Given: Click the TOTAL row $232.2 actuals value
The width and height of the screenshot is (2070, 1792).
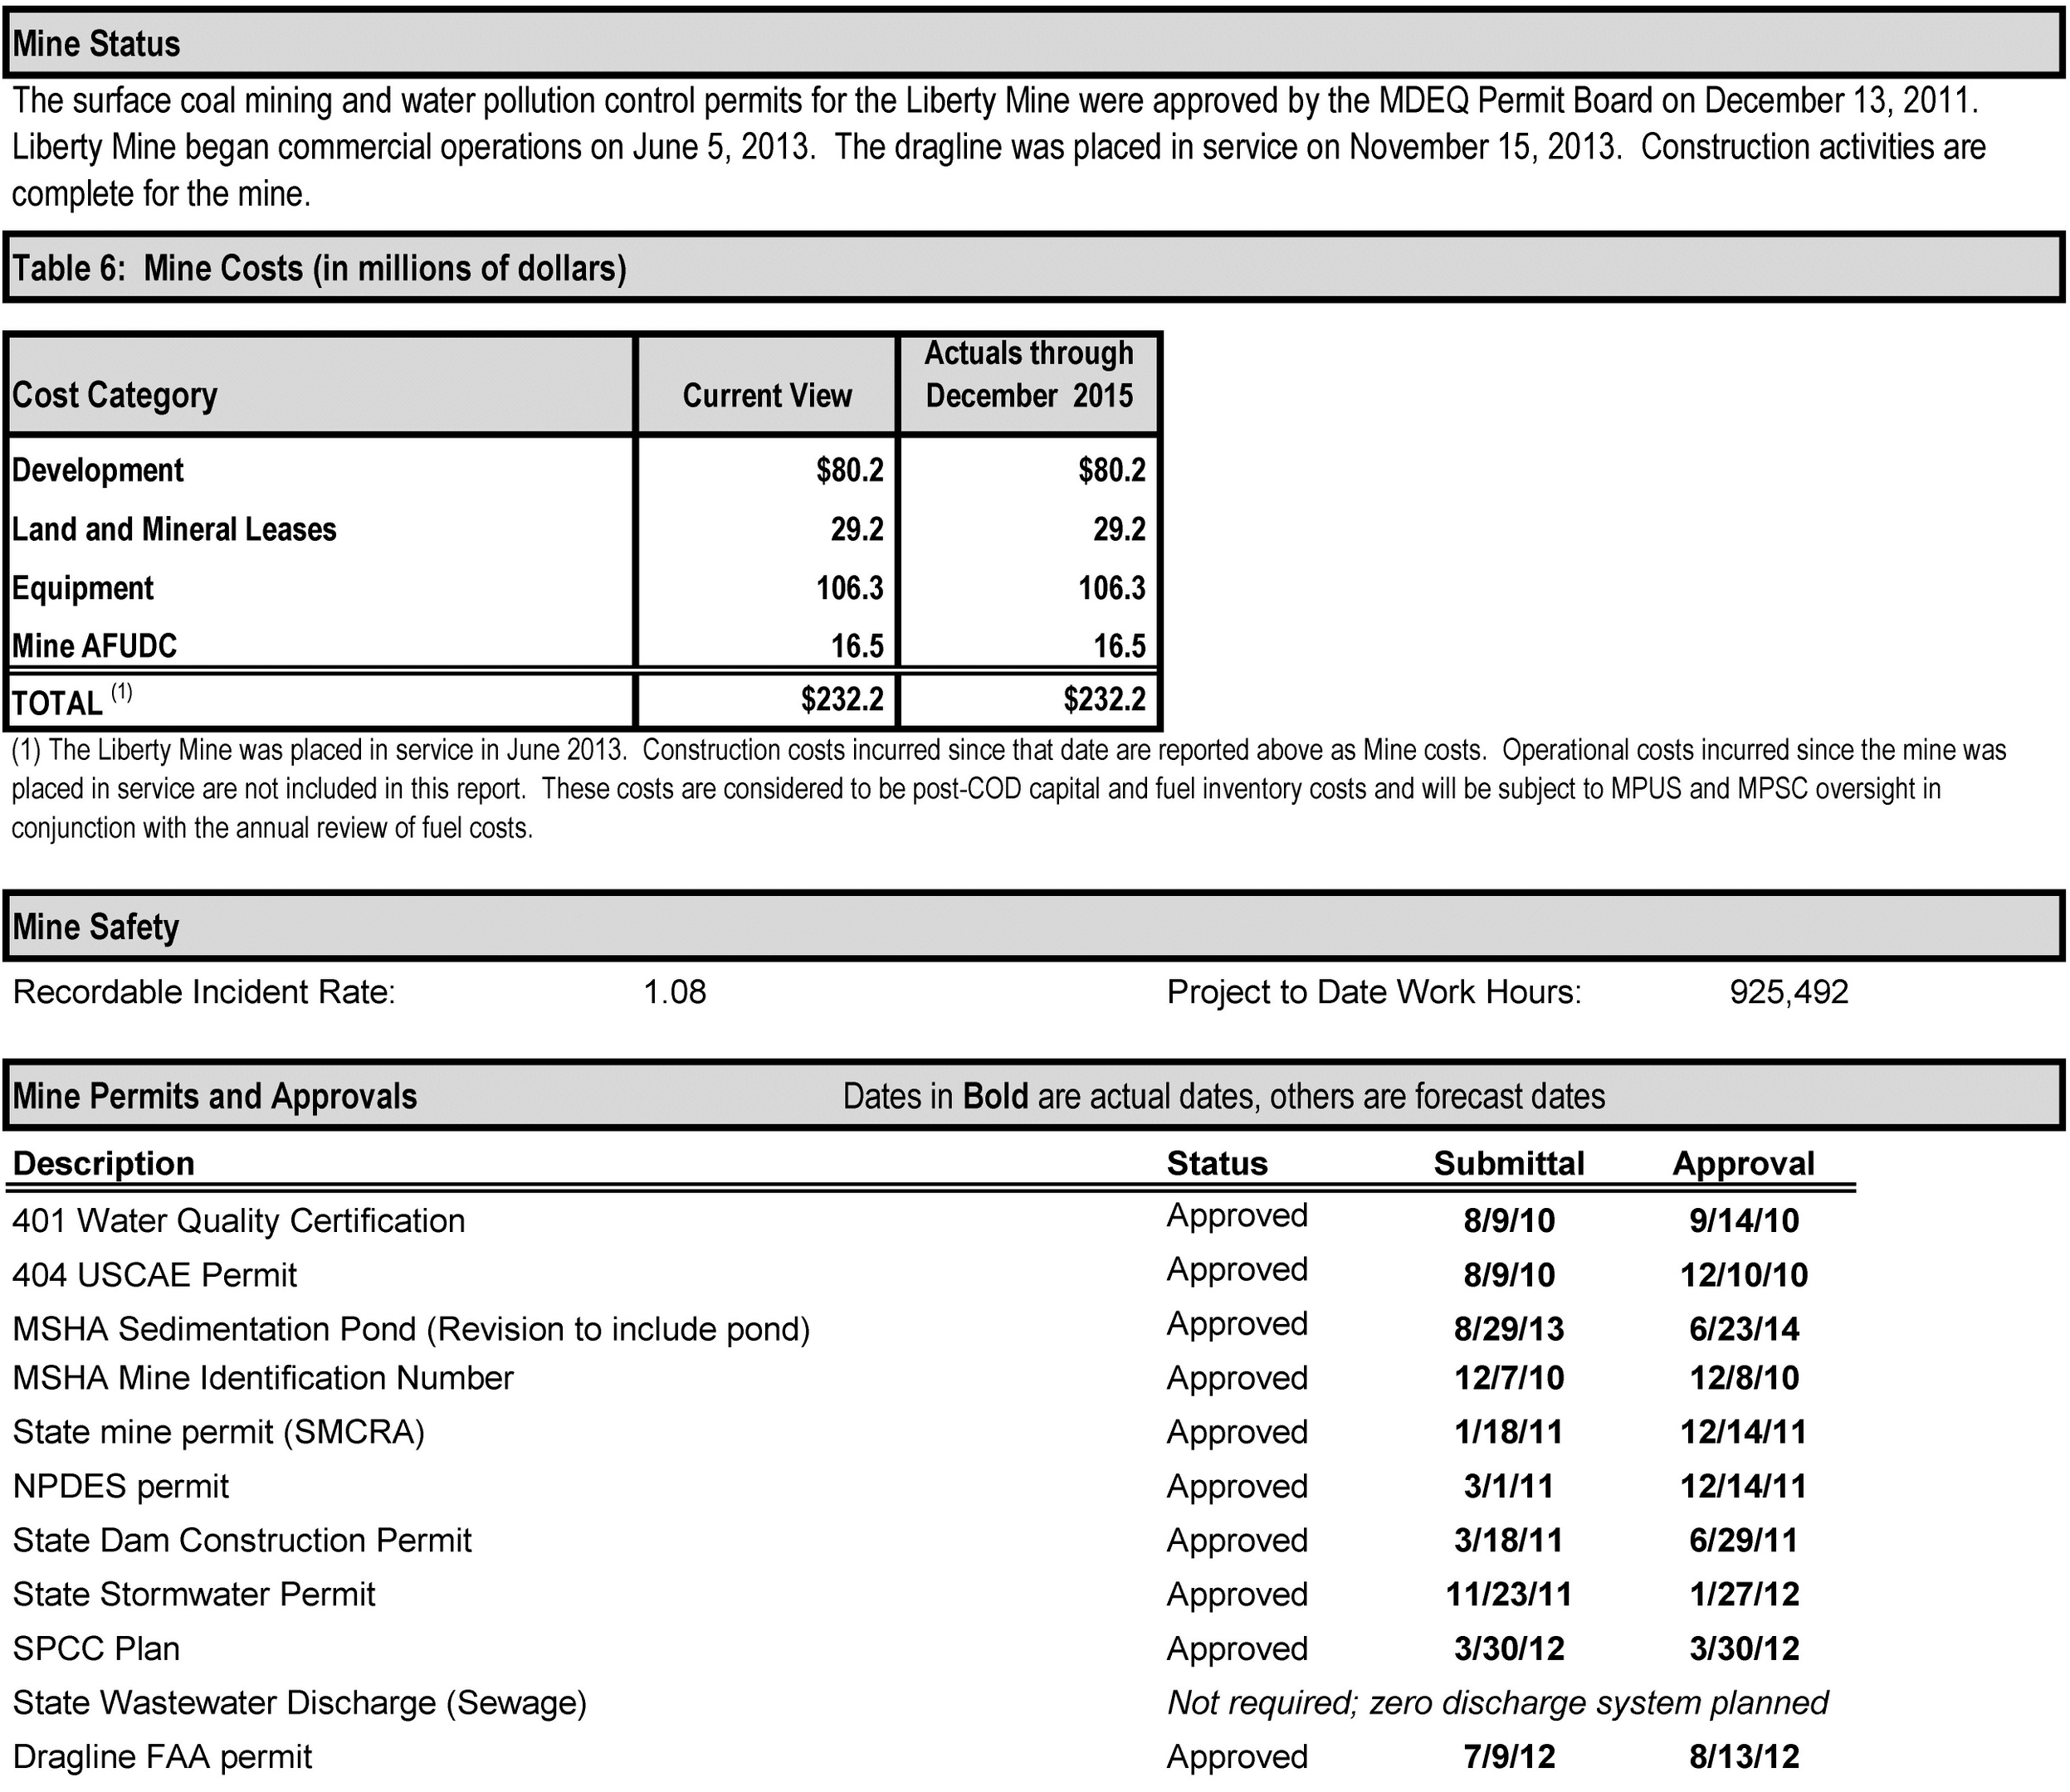Looking at the screenshot, I should (1105, 698).
